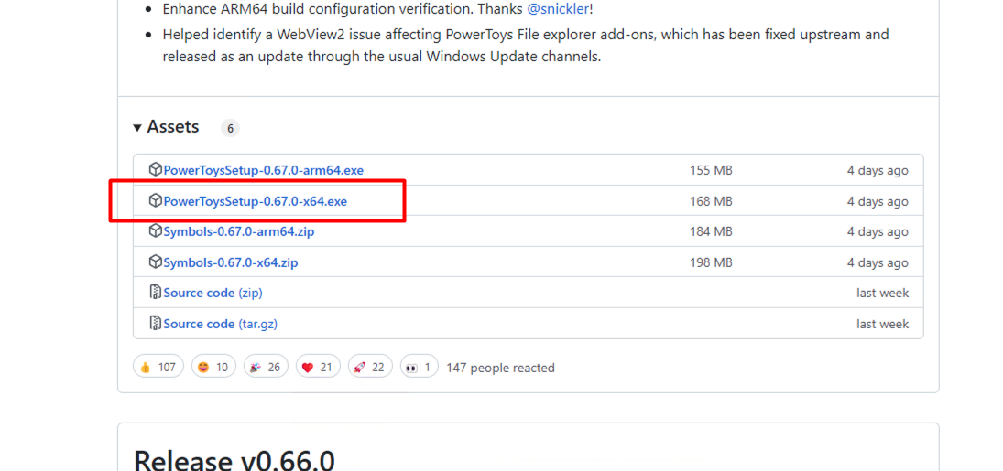Download Symbols-0.67.0-x64.zip
This screenshot has width=1003, height=471.
coord(230,262)
